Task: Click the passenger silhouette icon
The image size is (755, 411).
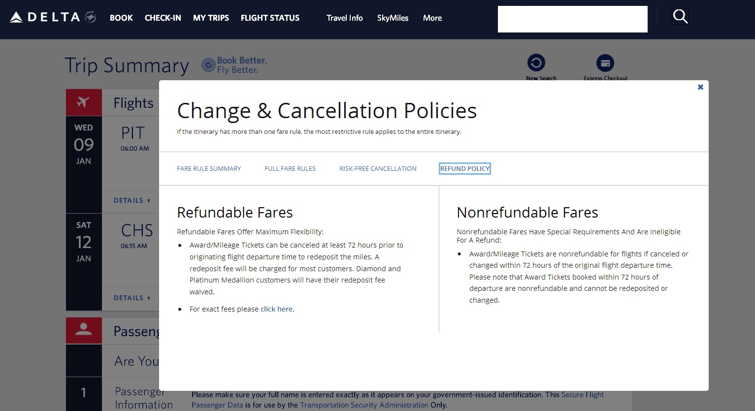Action: (x=84, y=330)
